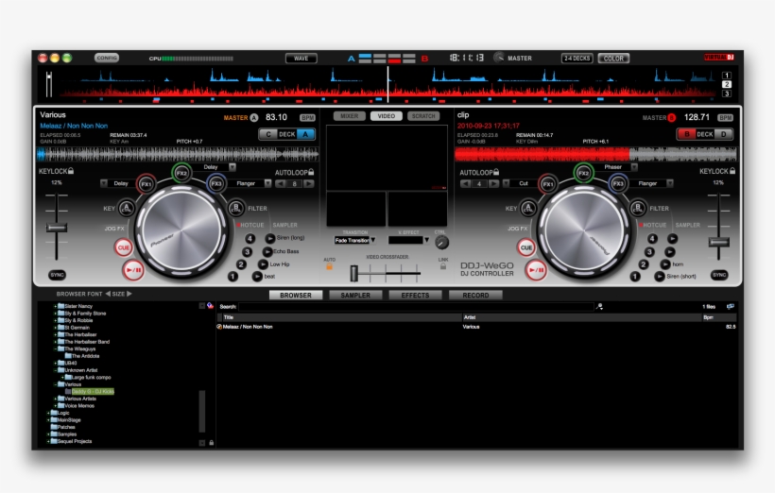Play the Low Hip sample
Screen dimensions: 775x493
(263, 264)
